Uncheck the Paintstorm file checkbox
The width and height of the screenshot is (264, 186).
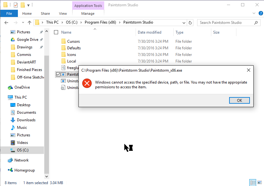pyautogui.click(x=58, y=74)
